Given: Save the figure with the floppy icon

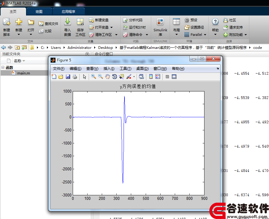Looking at the screenshot, I should click(x=68, y=77).
